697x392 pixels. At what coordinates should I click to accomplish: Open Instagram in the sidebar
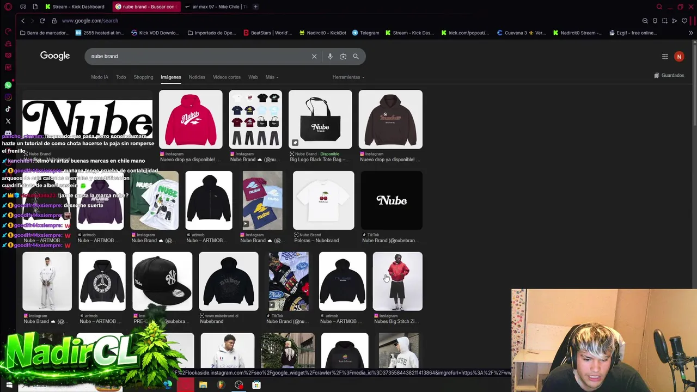8,97
